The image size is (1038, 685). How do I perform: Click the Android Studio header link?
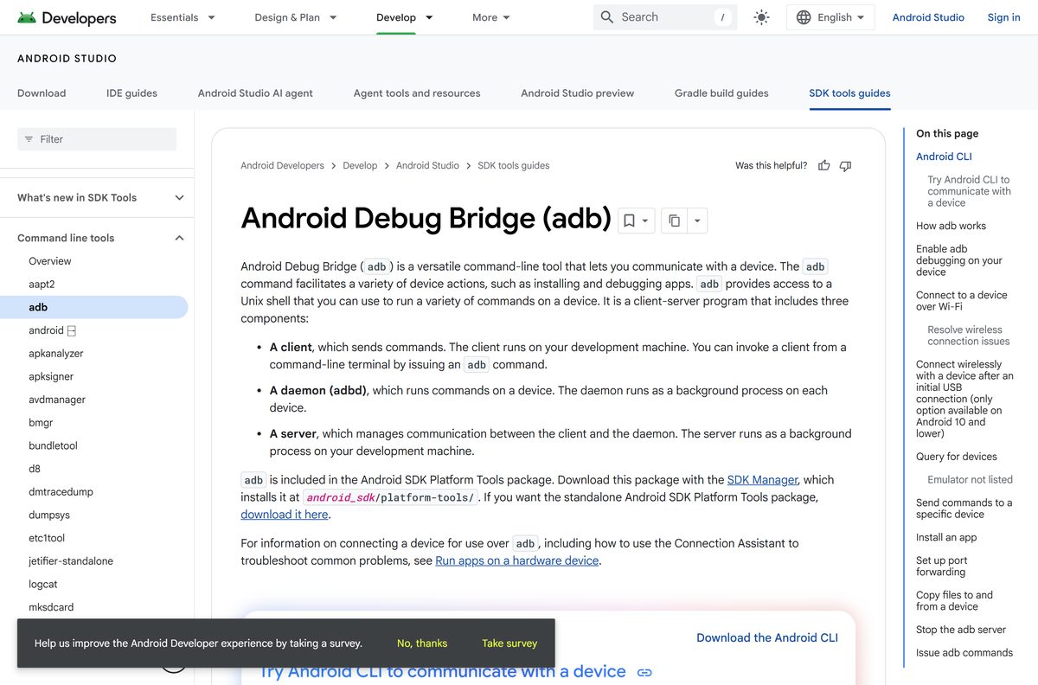click(x=928, y=17)
